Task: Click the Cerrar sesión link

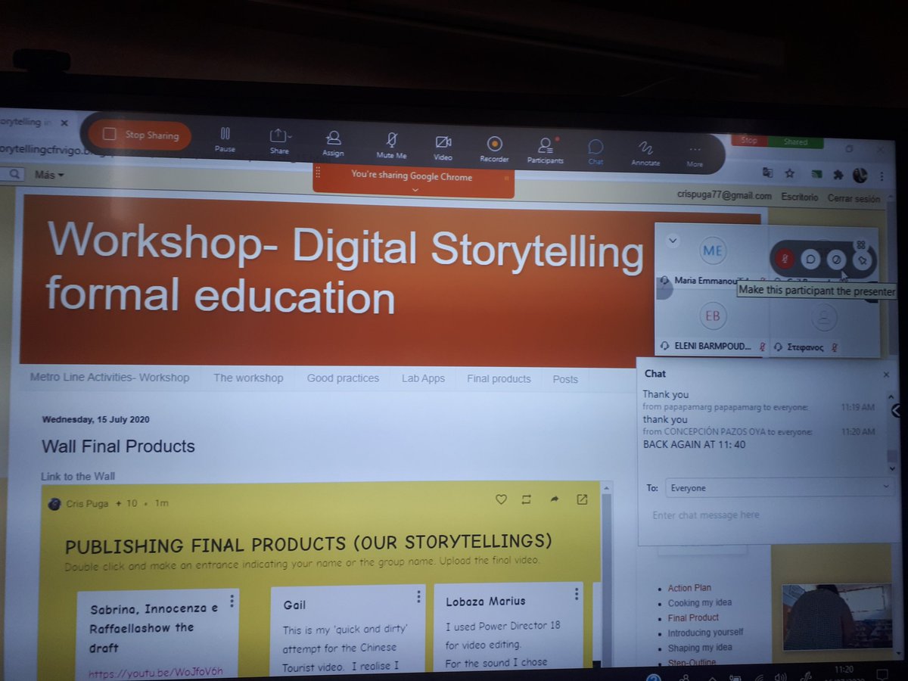Action: [854, 199]
